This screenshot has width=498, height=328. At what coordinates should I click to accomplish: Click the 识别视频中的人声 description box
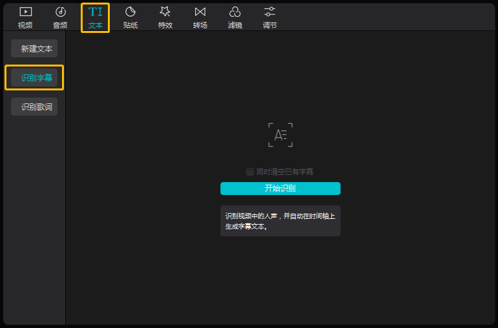click(x=280, y=221)
